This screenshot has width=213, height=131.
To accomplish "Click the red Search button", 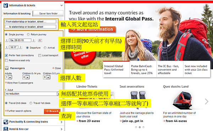I will (52, 111).
